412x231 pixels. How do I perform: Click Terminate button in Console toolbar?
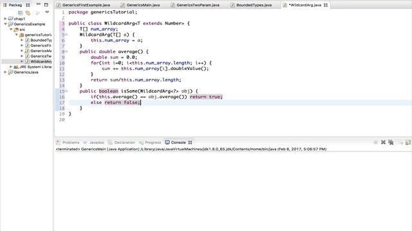pyautogui.click(x=375, y=142)
